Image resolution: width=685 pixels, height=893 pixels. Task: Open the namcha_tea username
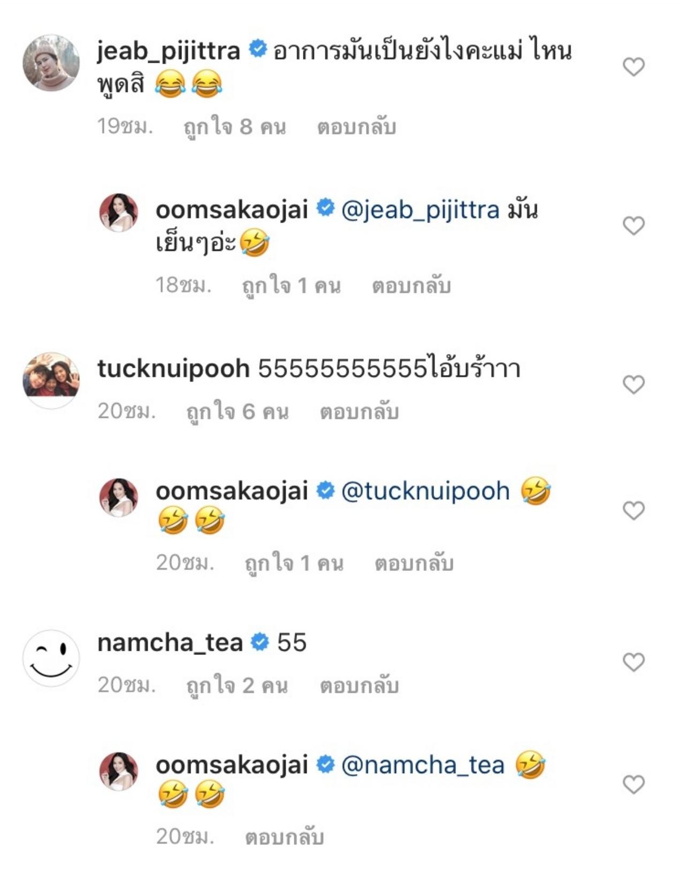(170, 643)
